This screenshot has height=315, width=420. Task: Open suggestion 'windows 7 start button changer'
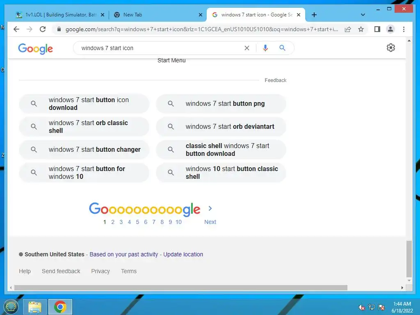click(x=84, y=149)
